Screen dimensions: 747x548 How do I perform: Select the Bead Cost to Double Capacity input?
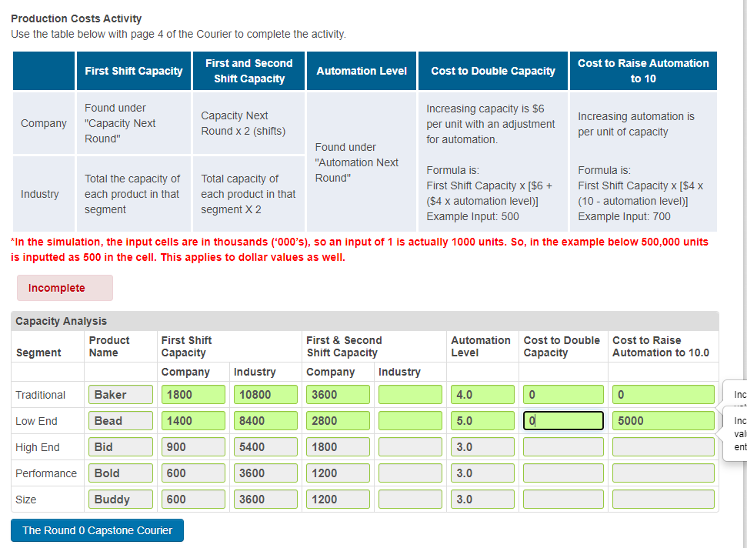[562, 420]
